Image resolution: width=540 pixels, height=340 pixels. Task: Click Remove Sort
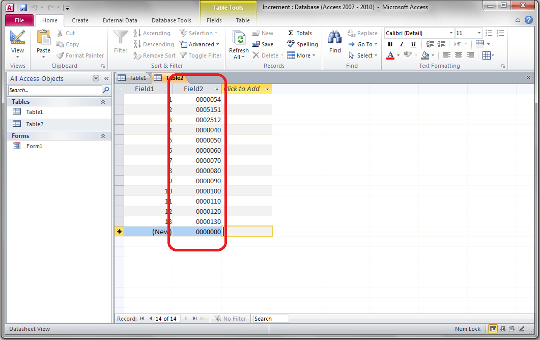(x=154, y=55)
